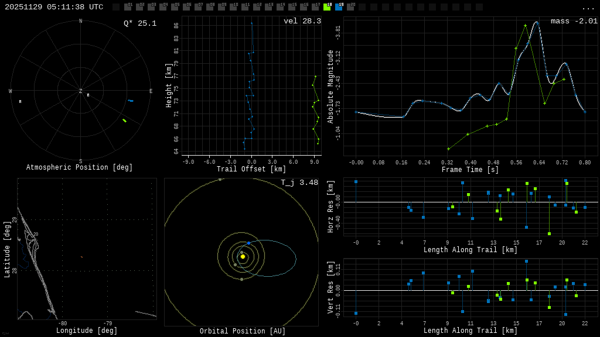The image size is (600, 337).
Task: Select the station 10 square in top bar
Action: point(233,7)
